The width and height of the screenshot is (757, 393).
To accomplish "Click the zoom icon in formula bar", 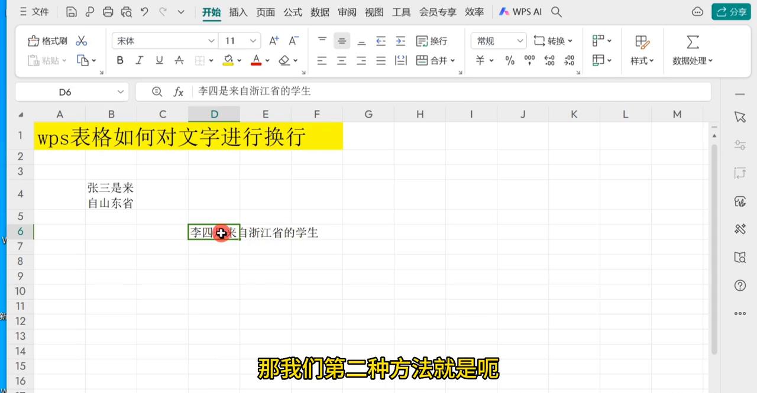I will coord(157,92).
